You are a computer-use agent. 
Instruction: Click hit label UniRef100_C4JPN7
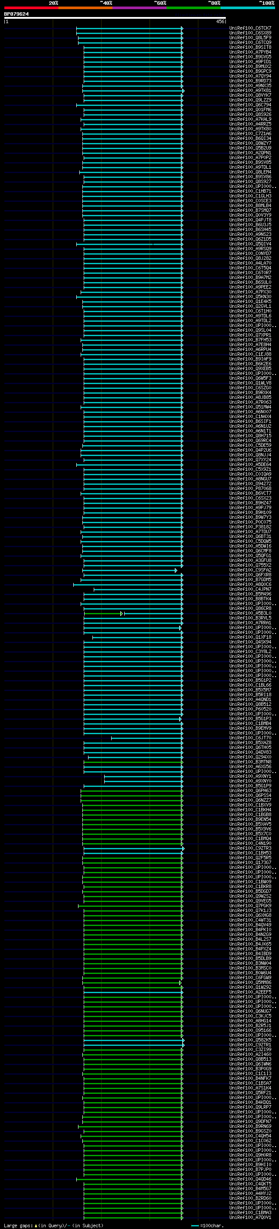(x=250, y=589)
